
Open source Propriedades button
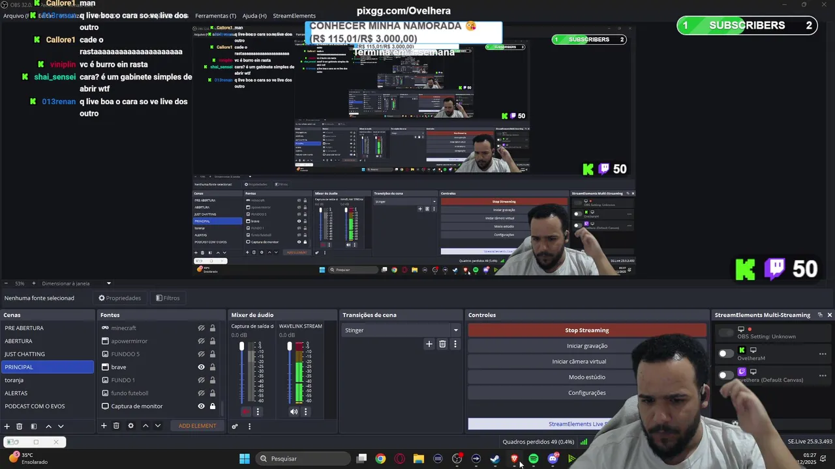coord(120,298)
